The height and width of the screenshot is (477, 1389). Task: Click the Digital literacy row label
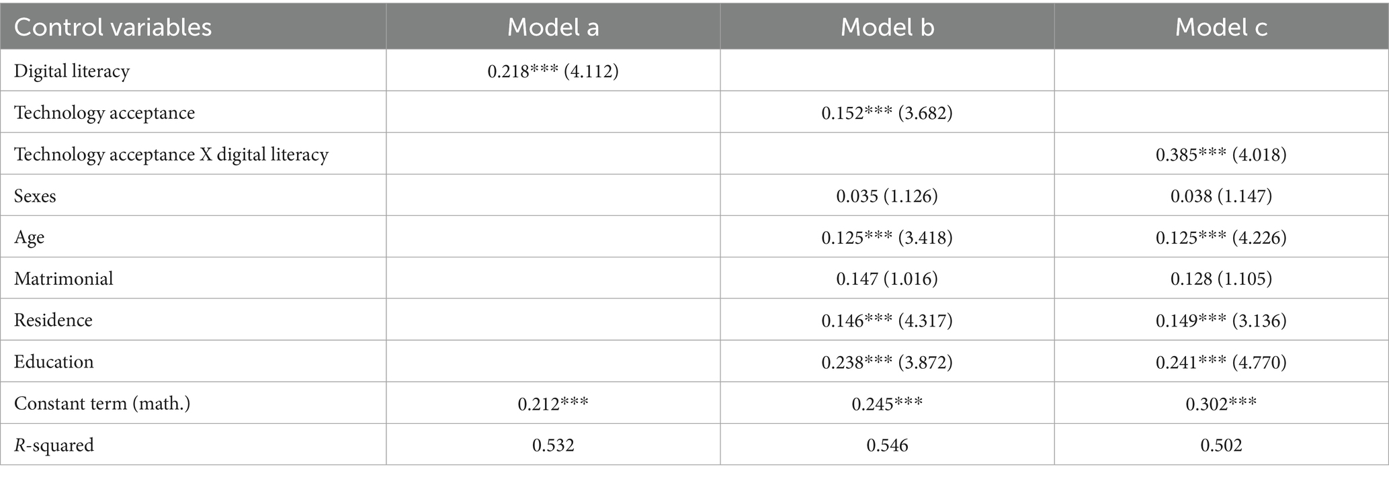72,71
